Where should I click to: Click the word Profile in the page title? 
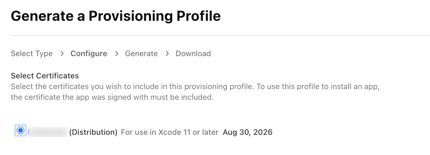[x=199, y=16]
